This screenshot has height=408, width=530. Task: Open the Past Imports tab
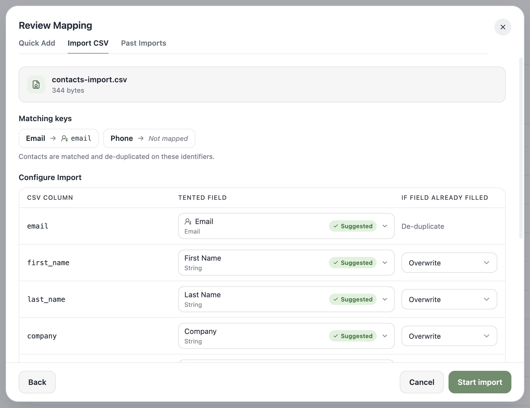(143, 43)
